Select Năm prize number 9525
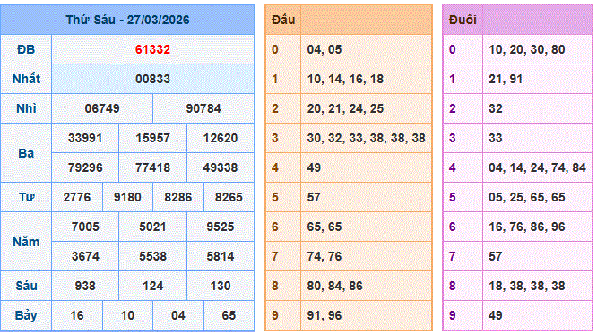597x334 pixels. point(221,227)
